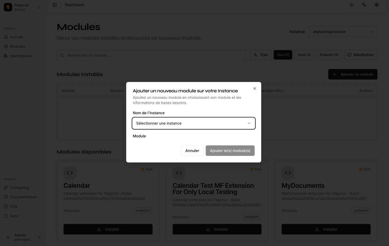Open Documentation via its book icon
Image resolution: width=389 pixels, height=246 pixels.
6,197
